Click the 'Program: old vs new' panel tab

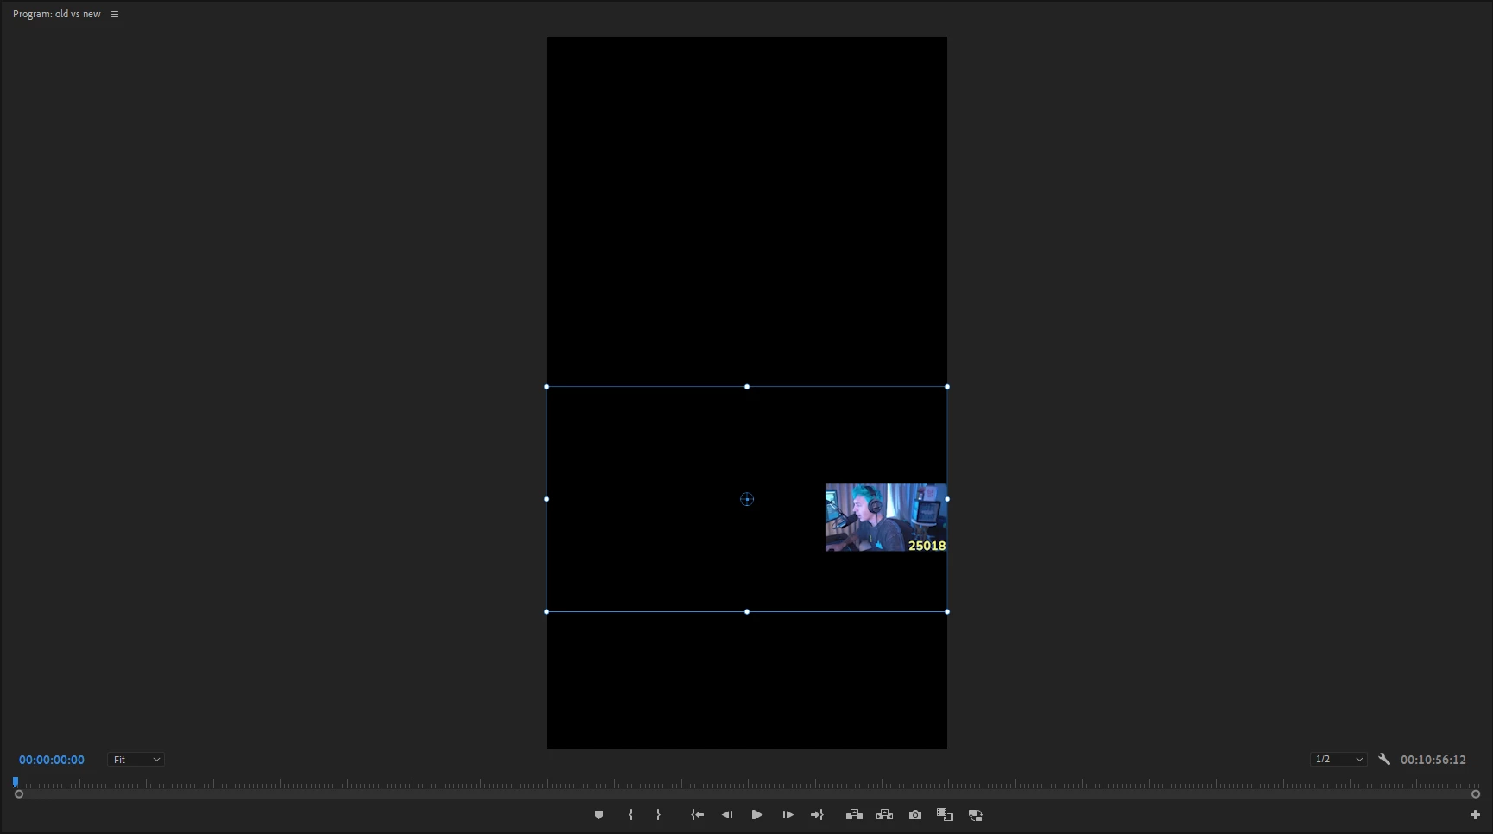coord(56,14)
